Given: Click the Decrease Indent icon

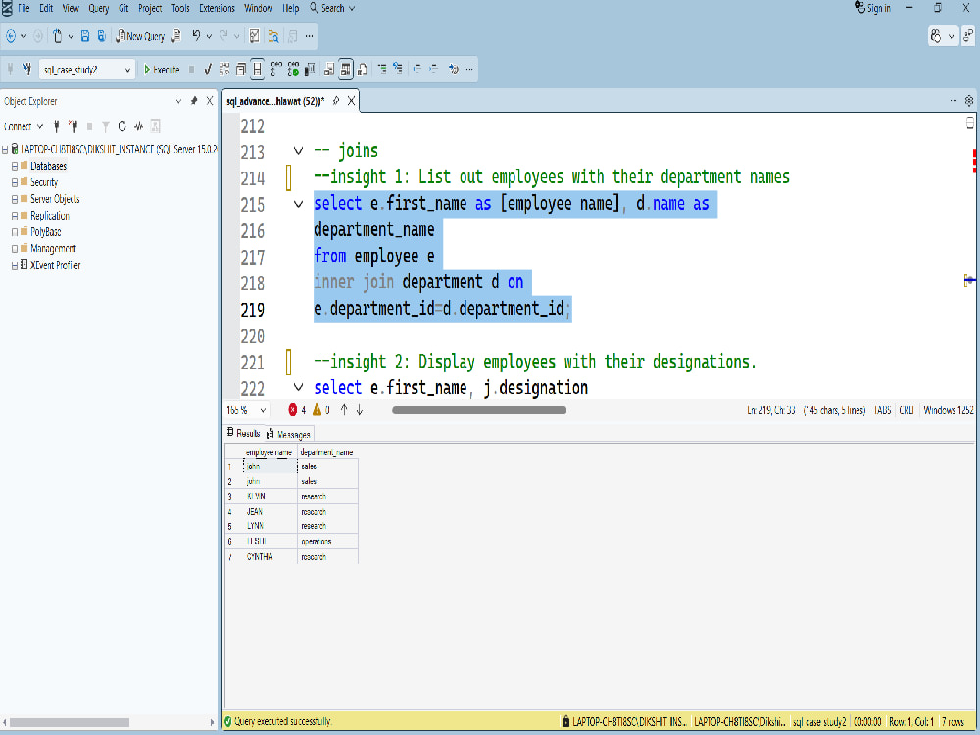Looking at the screenshot, I should click(416, 70).
